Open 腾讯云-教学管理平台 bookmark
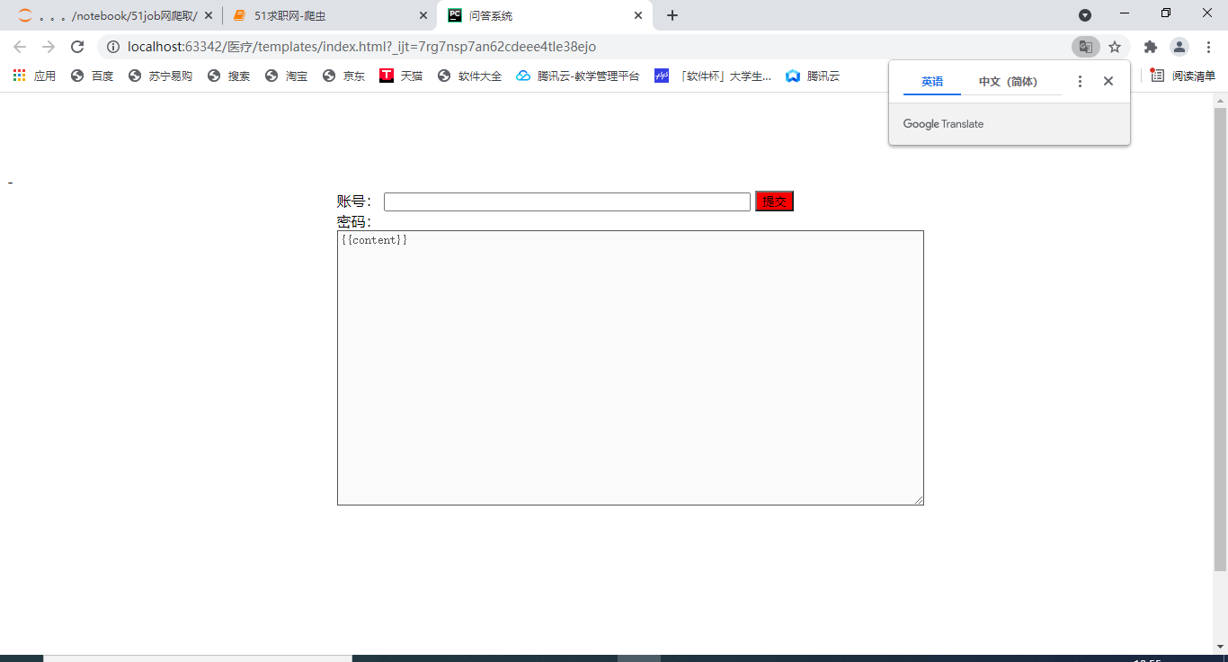The height and width of the screenshot is (662, 1228). click(578, 76)
